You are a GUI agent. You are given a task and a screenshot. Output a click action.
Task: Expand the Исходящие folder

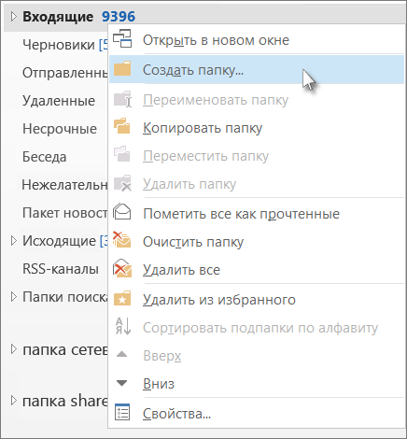click(13, 241)
